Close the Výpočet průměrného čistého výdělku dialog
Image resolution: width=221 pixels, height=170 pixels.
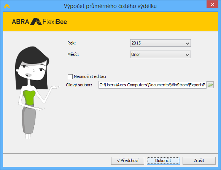[212, 4]
